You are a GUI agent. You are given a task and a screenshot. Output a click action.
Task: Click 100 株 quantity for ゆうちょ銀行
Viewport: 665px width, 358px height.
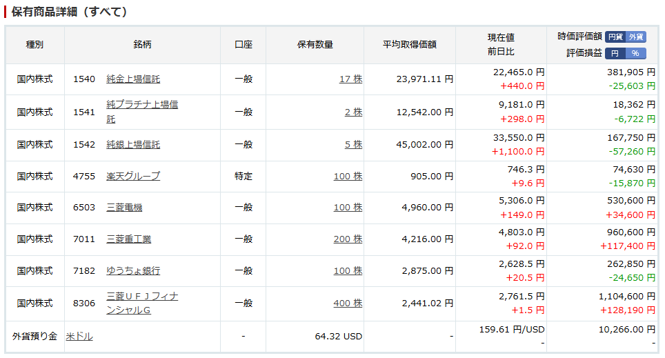tap(348, 271)
